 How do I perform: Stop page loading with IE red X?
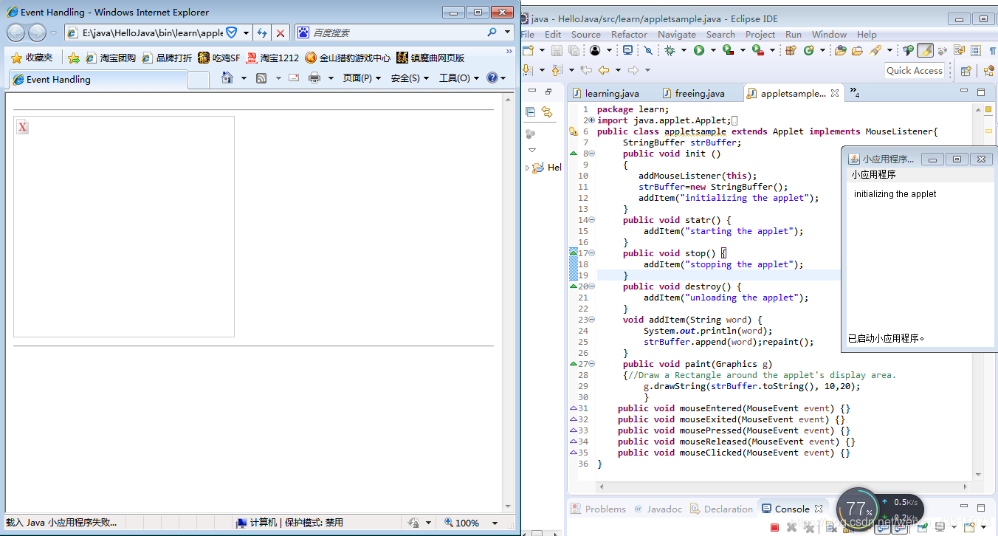tap(281, 32)
